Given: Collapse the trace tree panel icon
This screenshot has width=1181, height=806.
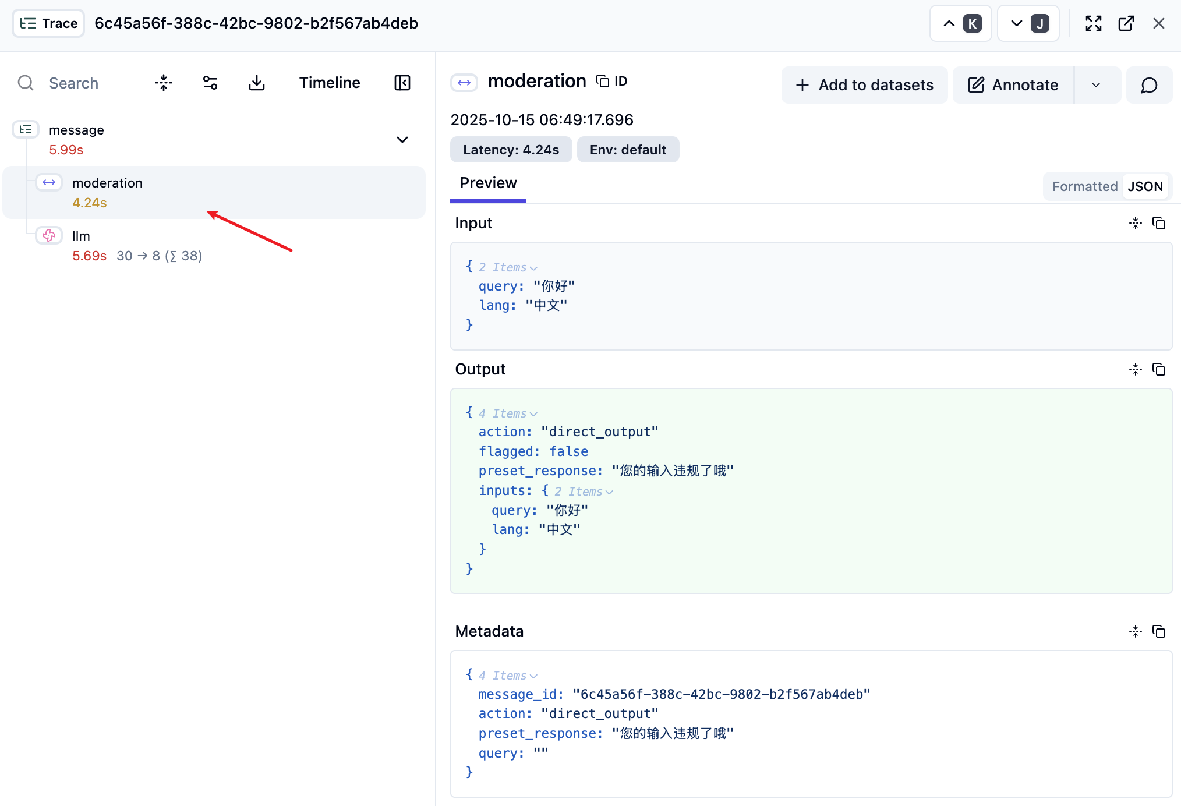Looking at the screenshot, I should (402, 83).
